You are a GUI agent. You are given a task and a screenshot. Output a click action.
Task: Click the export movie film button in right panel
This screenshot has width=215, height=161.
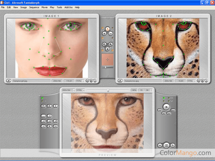coord(166,145)
